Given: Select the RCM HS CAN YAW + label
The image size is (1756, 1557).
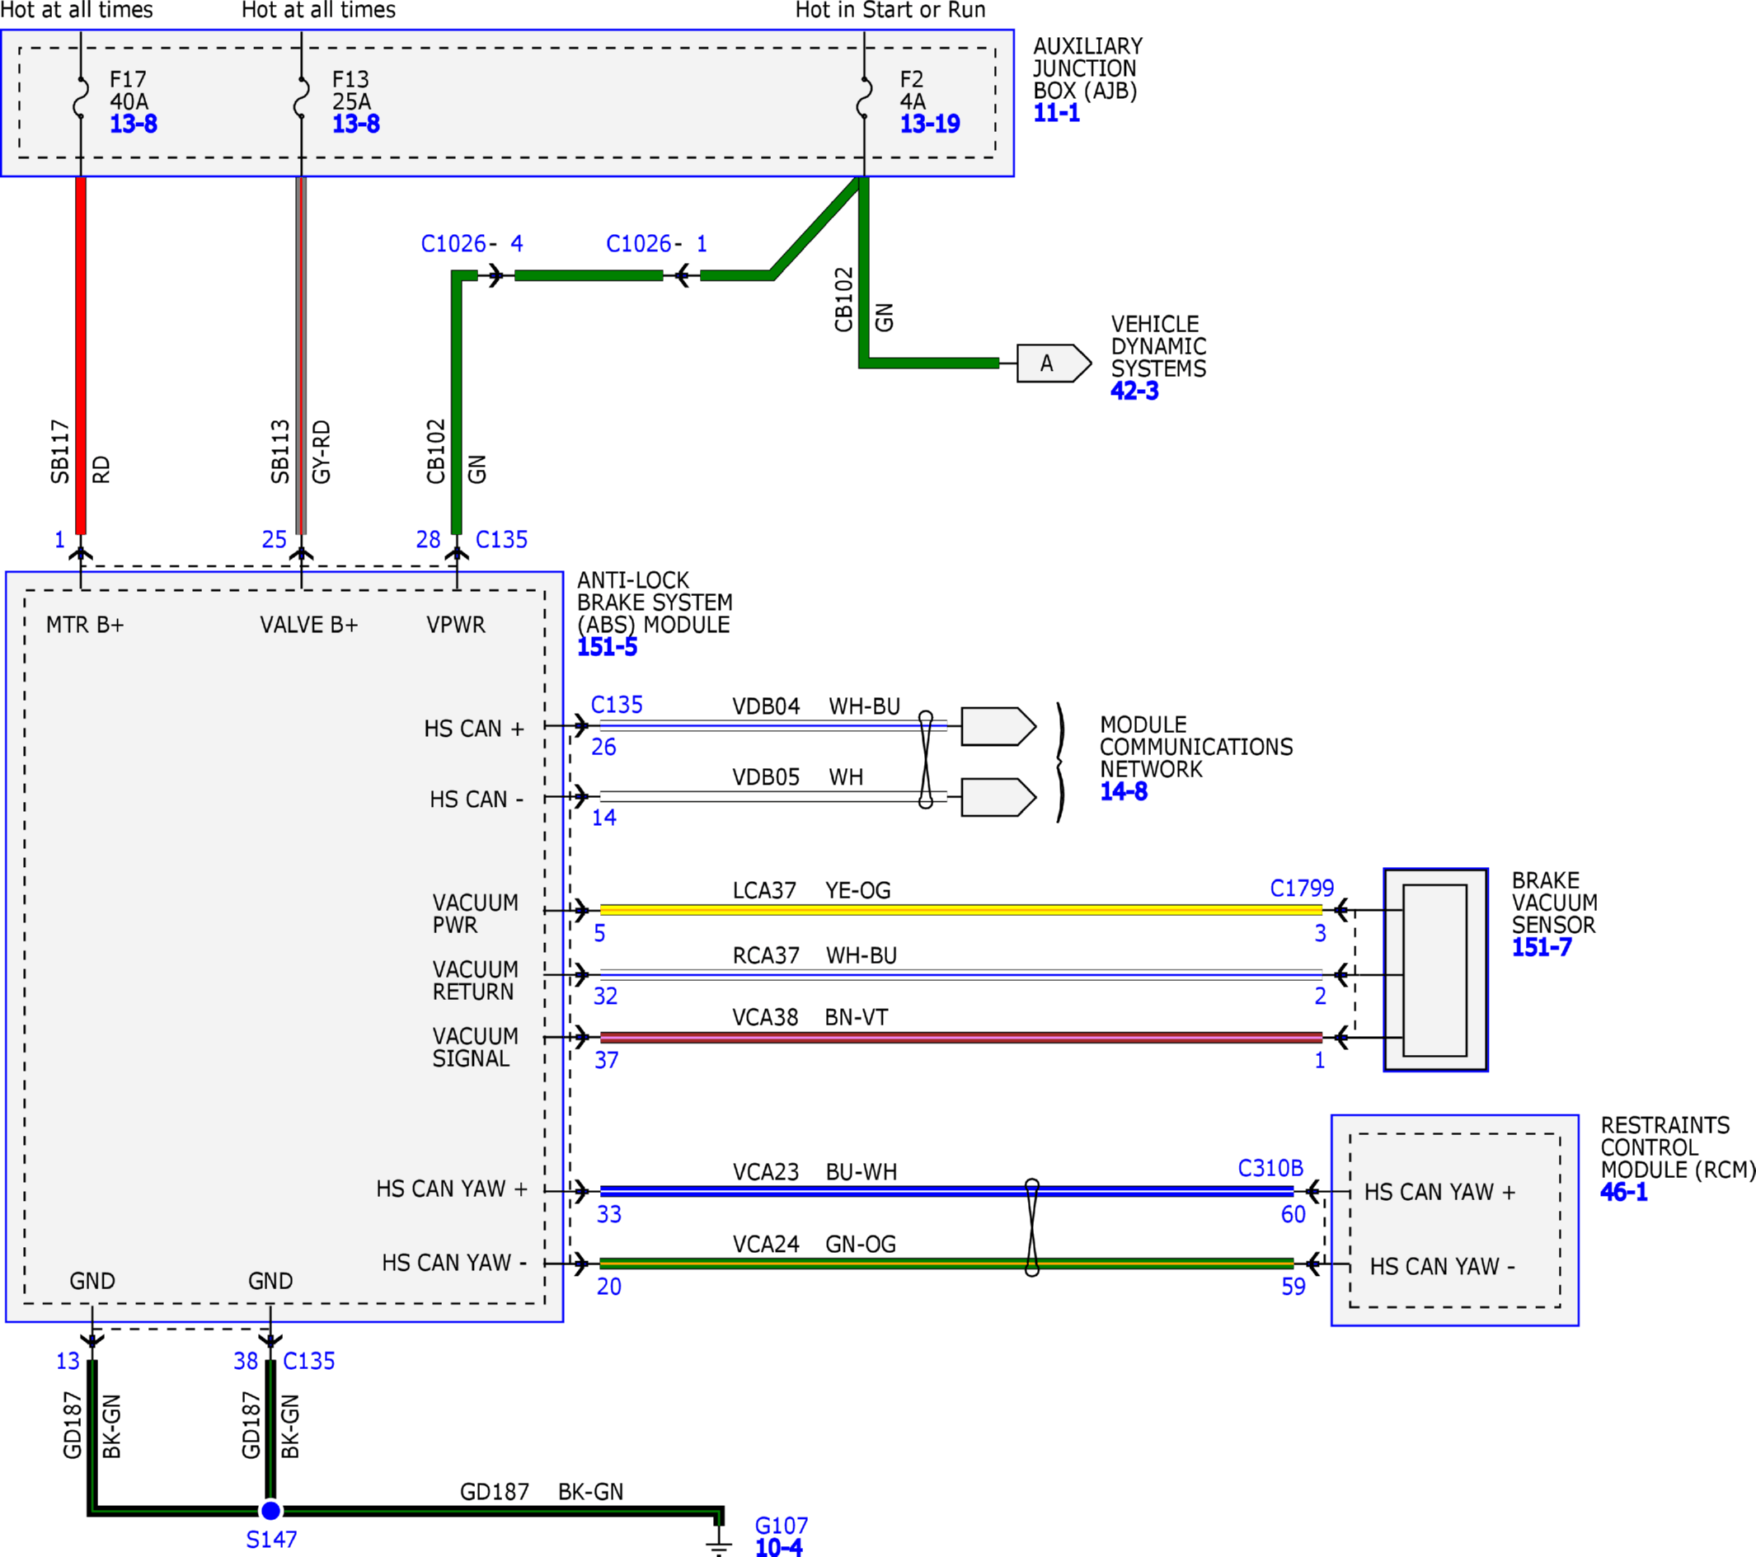Looking at the screenshot, I should click(1440, 1192).
